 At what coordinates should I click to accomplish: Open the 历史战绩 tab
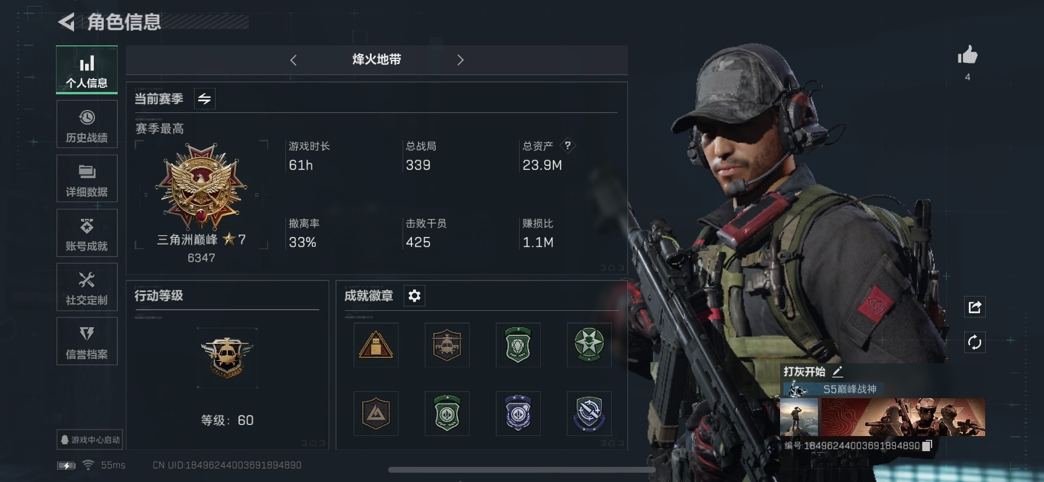point(87,125)
